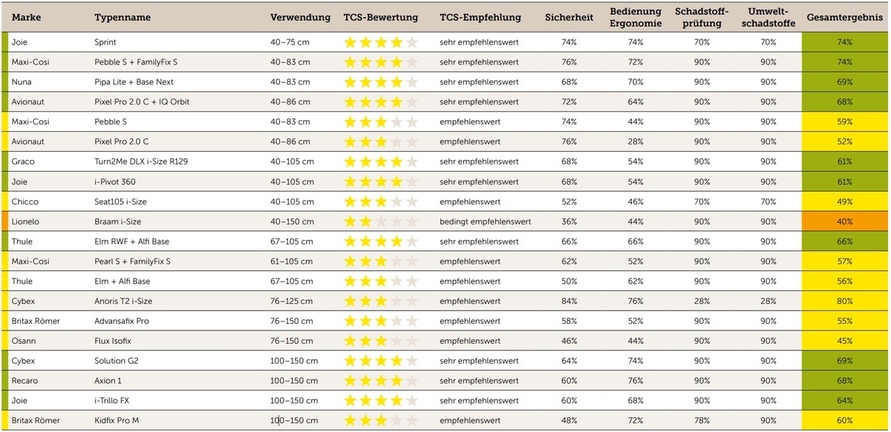Click the star rating for Recaro Axion 1
The width and height of the screenshot is (891, 432).
(x=381, y=381)
